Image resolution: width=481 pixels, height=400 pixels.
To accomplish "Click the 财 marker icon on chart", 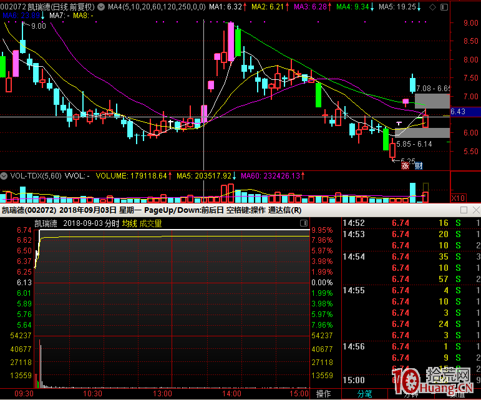I will click(x=419, y=166).
